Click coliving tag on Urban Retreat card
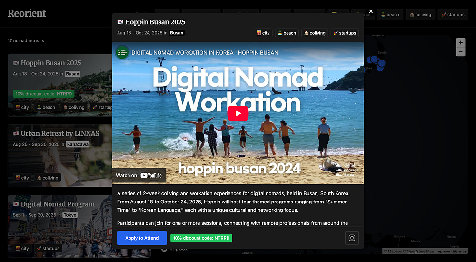 (x=47, y=178)
